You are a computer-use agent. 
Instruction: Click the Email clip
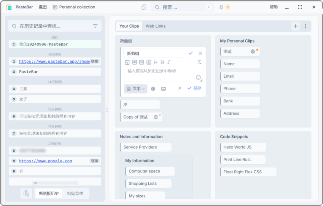(x=240, y=76)
